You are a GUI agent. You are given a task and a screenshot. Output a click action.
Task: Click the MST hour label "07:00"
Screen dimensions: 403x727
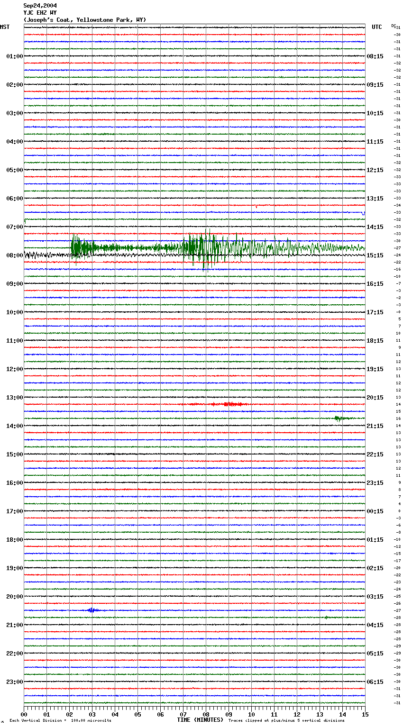[15, 227]
